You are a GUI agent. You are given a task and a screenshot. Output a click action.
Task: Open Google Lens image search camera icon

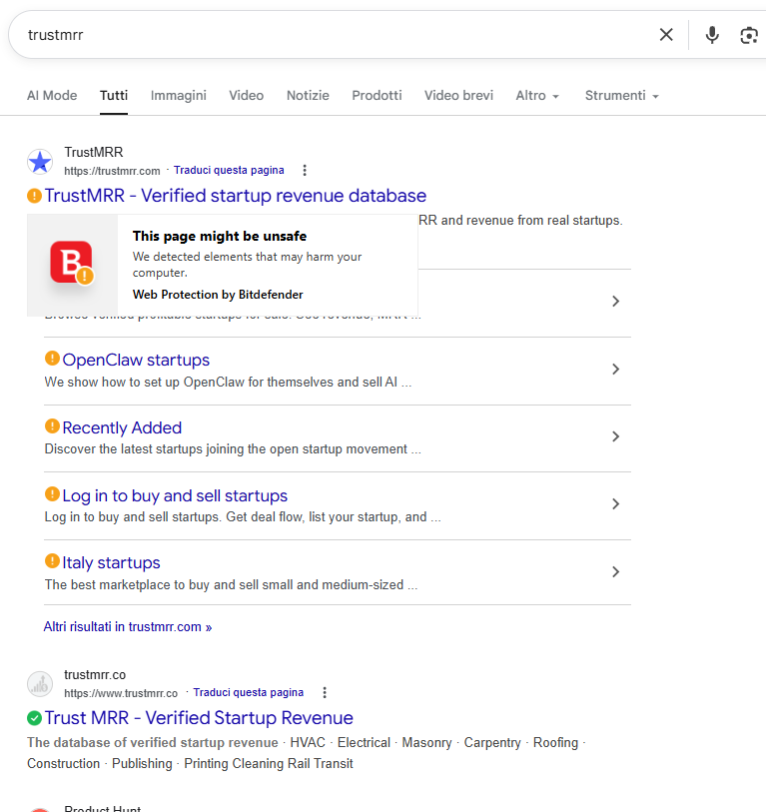[x=749, y=35]
